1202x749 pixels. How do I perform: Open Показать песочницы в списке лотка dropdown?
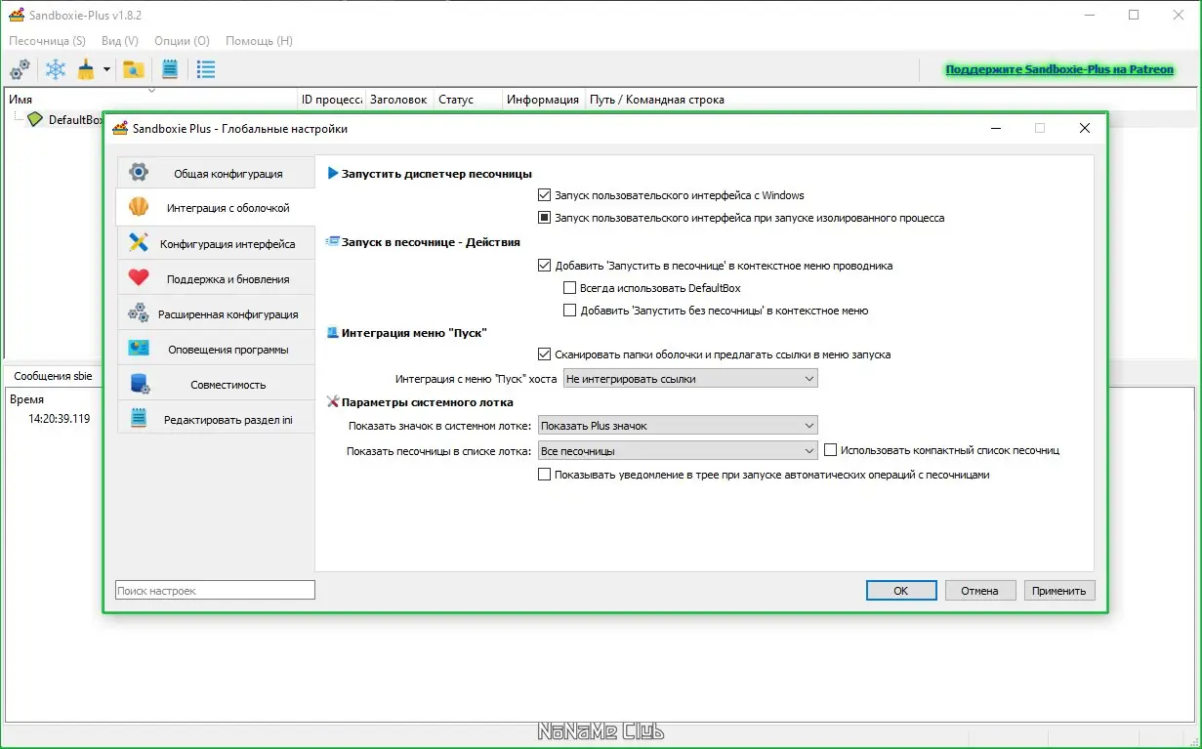[678, 451]
